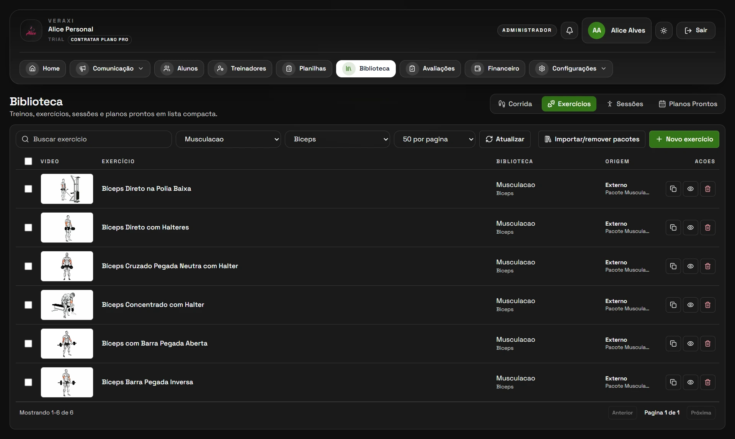
Task: Click the AA user avatar
Action: click(x=596, y=30)
